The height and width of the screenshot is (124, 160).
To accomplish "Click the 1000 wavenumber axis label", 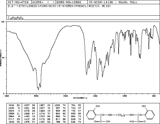I will 124,96.
